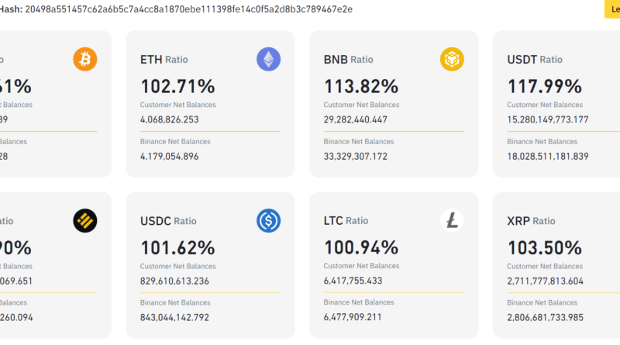Select the ETH Ratio heading
The width and height of the screenshot is (620, 345).
pos(164,60)
